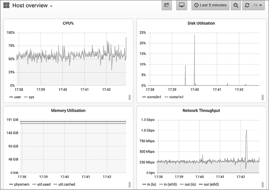Toggle nvme0n1 series in Disk legend
269x190 pixels.
pos(154,97)
